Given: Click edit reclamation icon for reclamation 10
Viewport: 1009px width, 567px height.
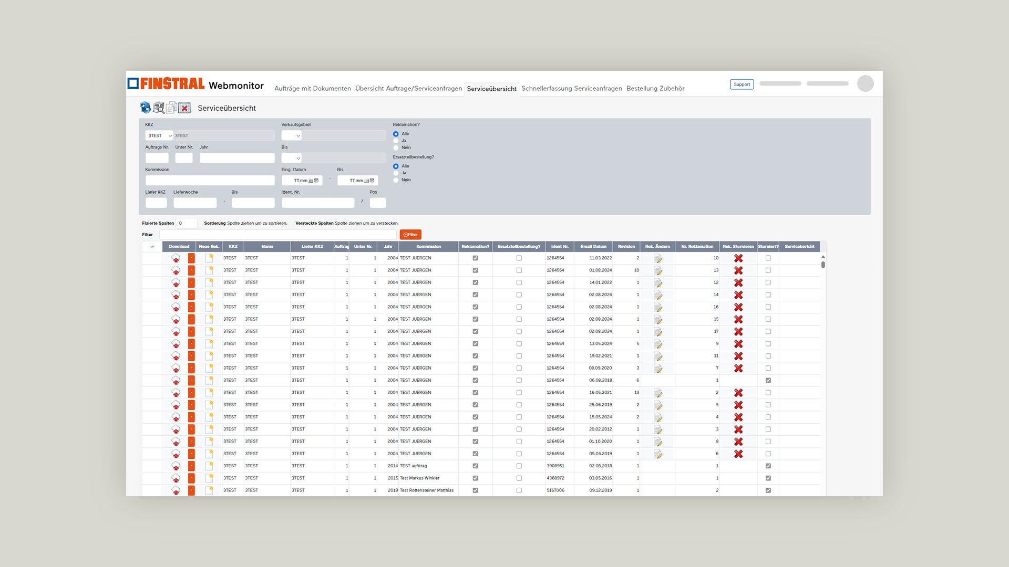Looking at the screenshot, I should (x=658, y=258).
